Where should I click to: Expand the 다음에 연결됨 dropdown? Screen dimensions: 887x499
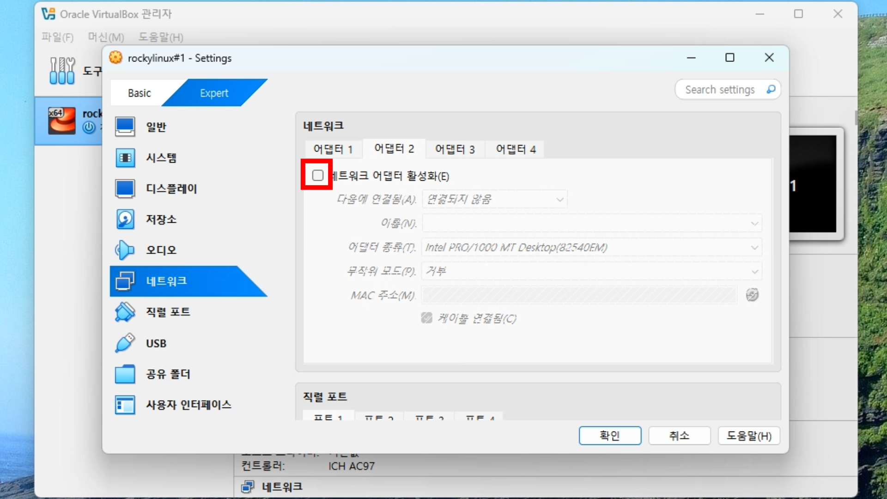tap(494, 200)
